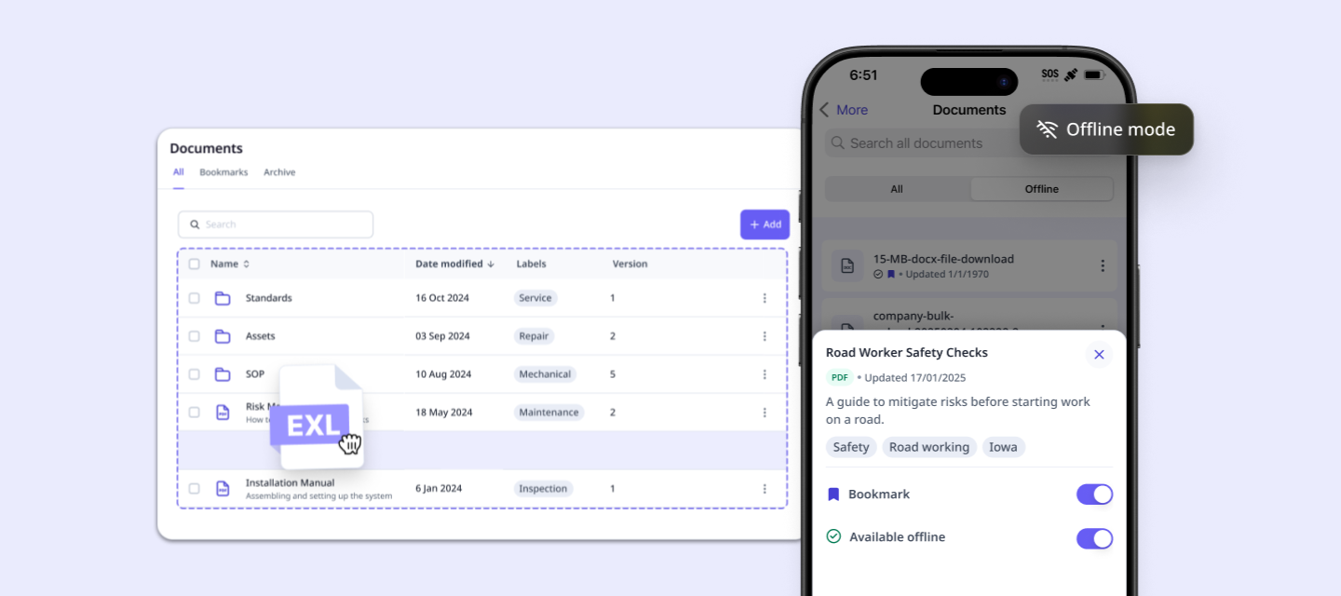Screen dimensions: 1341x596
Task: Click the Maintenance label chip
Action: [549, 413]
